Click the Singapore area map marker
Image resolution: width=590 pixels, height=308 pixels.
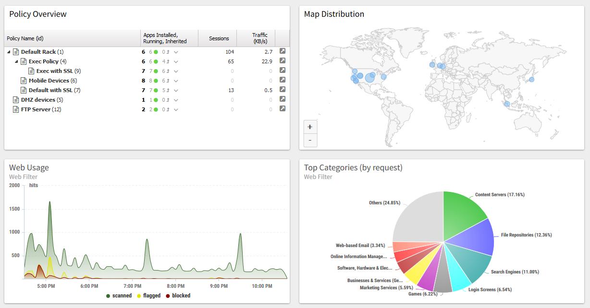point(507,104)
